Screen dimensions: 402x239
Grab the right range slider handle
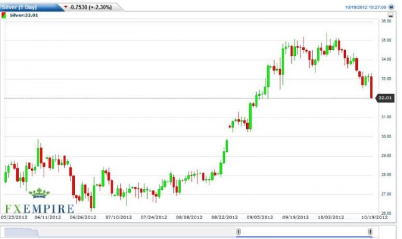pyautogui.click(x=370, y=232)
